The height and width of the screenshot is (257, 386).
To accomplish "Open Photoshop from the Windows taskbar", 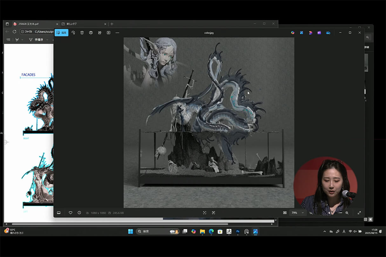I will click(238, 232).
